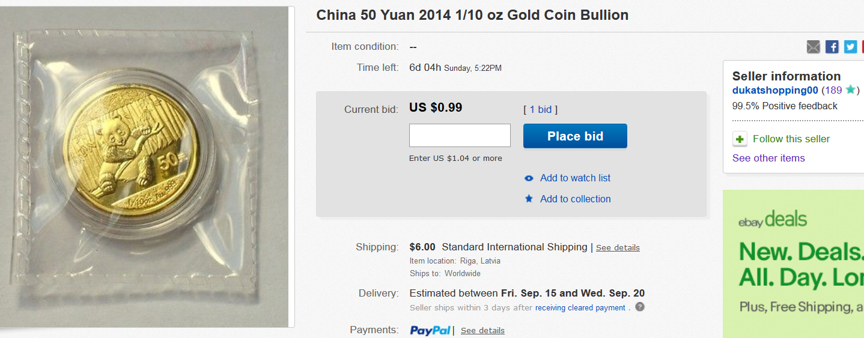Click the green plus follow-seller icon
Screen dimensions: 864x338
(740, 139)
